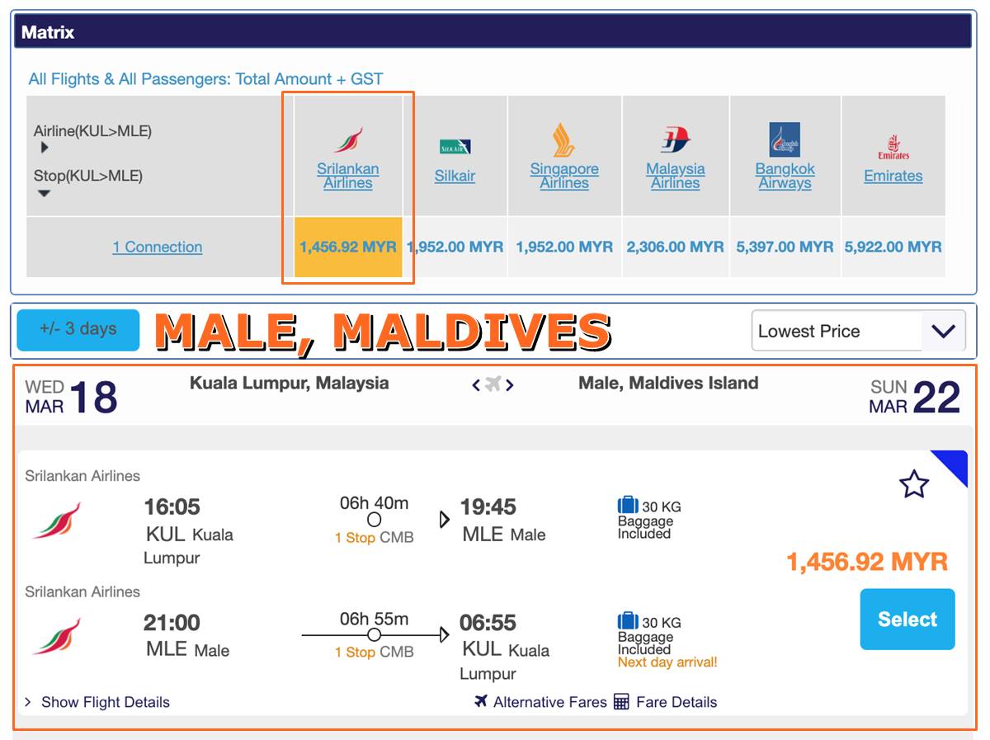Click '1 Stop CMB' under the 06h 55m duration
Viewport: 990px width, 740px height.
click(x=375, y=653)
